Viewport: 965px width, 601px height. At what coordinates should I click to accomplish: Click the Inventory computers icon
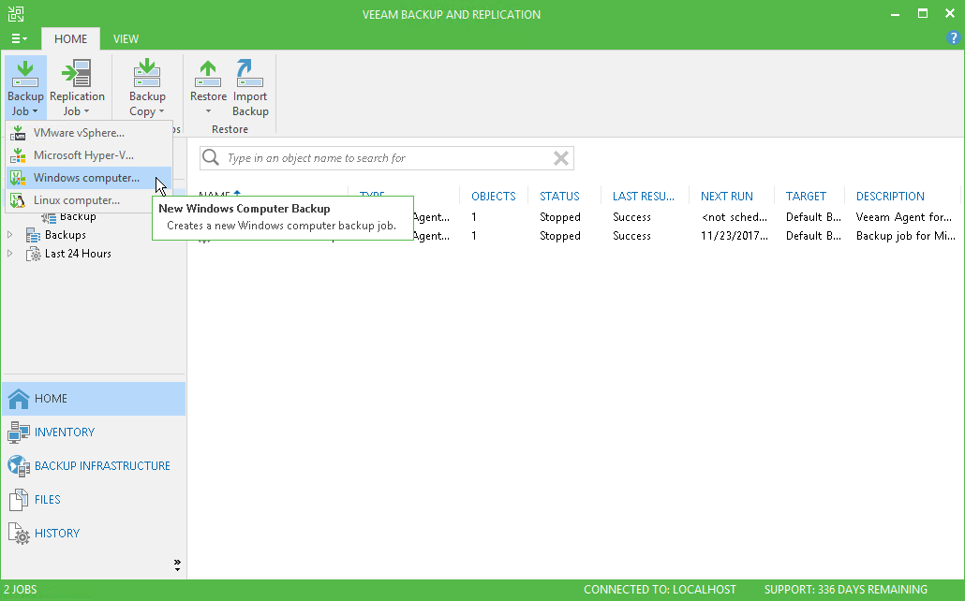(x=19, y=432)
